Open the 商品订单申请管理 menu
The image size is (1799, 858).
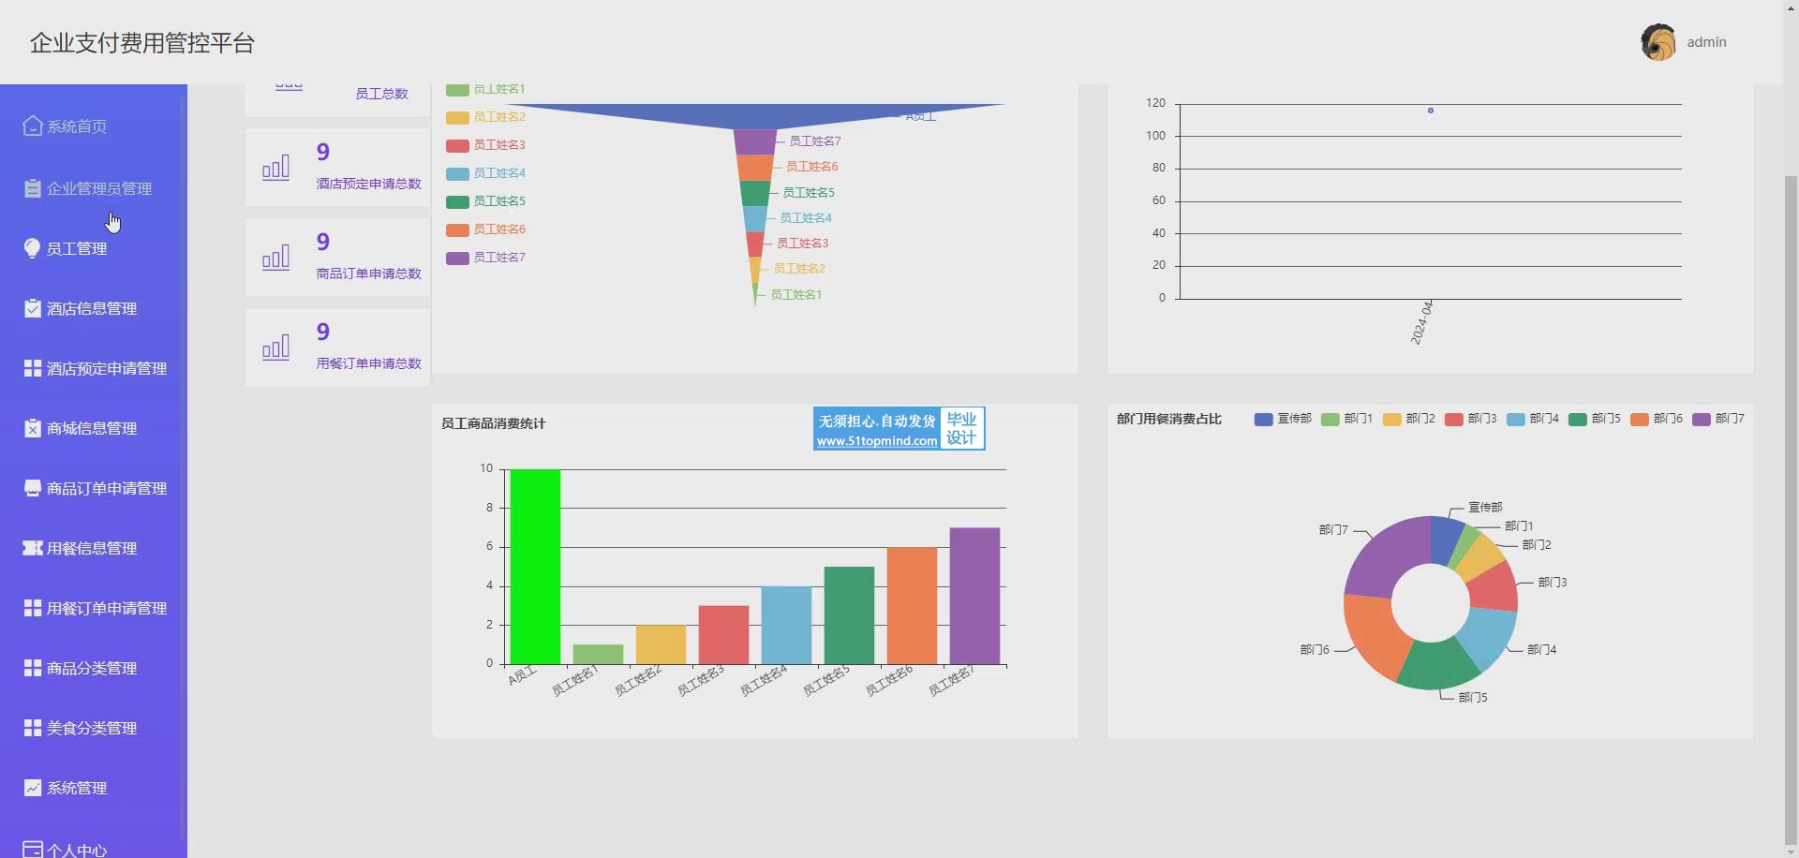point(106,488)
